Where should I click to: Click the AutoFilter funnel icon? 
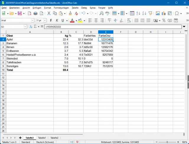(x=150, y=13)
